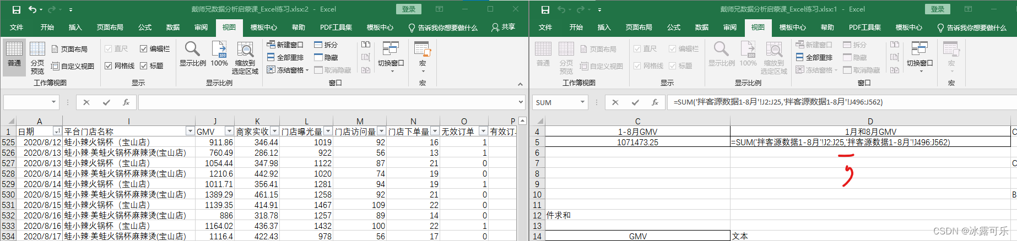The height and width of the screenshot is (241, 1017).
Task: Click Split (拆分) in xlsx:2 window
Action: 326,45
